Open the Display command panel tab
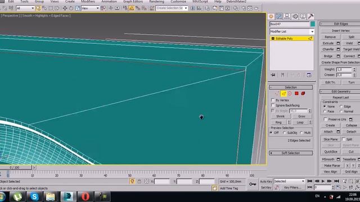Viewport: 360px width, 202px height. (x=303, y=16)
